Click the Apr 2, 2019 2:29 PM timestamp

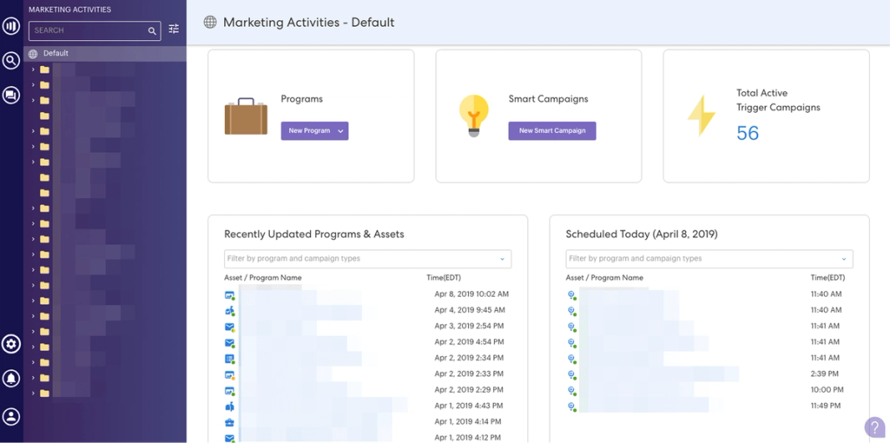point(469,390)
